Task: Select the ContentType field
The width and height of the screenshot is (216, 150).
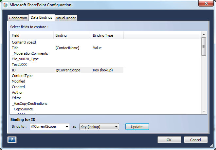Action: coord(22,76)
